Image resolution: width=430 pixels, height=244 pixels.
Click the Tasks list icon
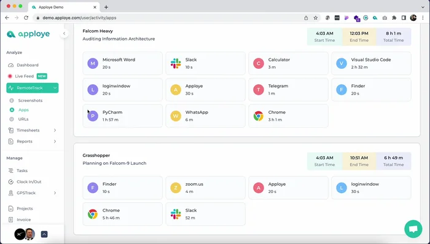10,171
